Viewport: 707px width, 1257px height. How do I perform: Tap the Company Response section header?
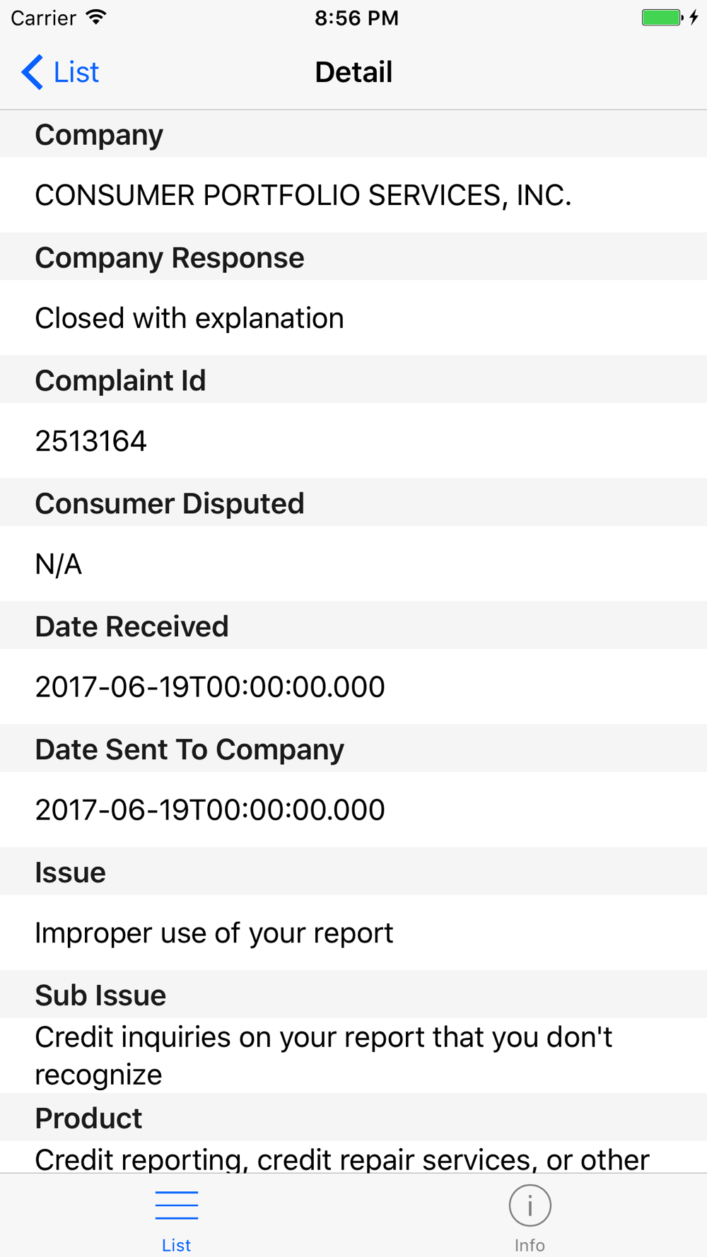click(353, 257)
